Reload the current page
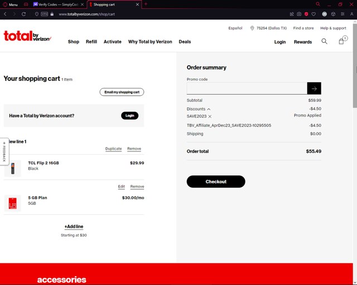 tap(23, 14)
